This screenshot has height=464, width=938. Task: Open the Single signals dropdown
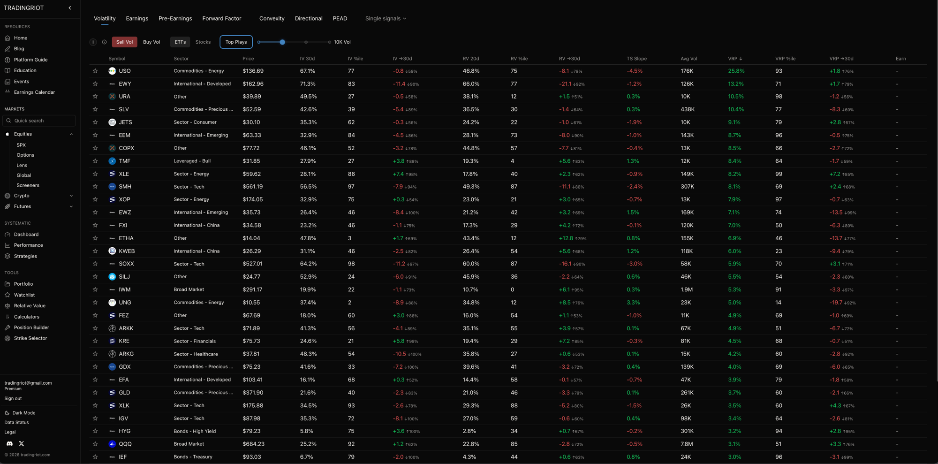click(x=386, y=18)
